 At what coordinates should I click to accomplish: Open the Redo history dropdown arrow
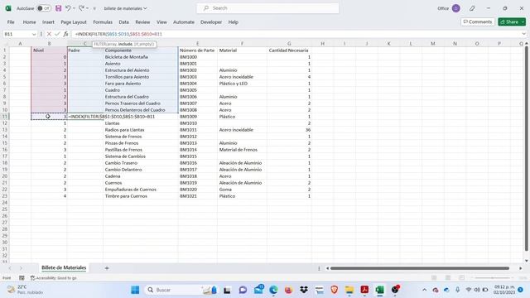point(87,8)
